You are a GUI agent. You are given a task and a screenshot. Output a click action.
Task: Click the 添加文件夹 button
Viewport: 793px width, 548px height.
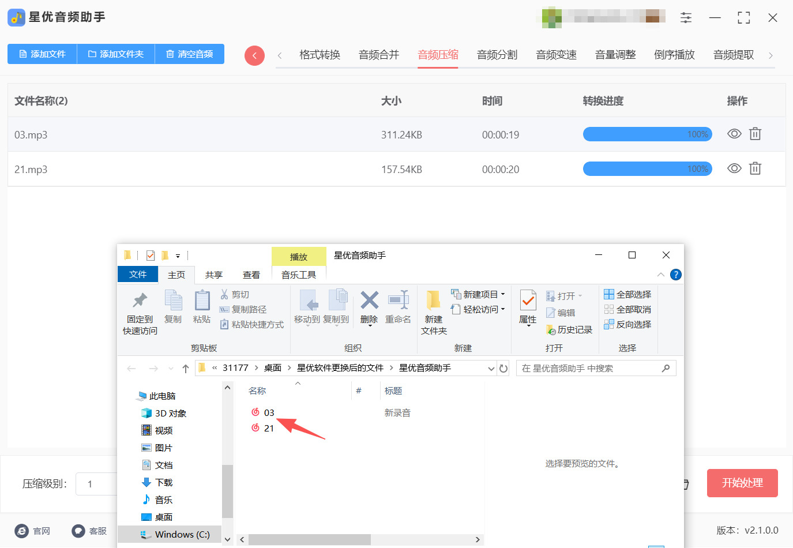(116, 54)
